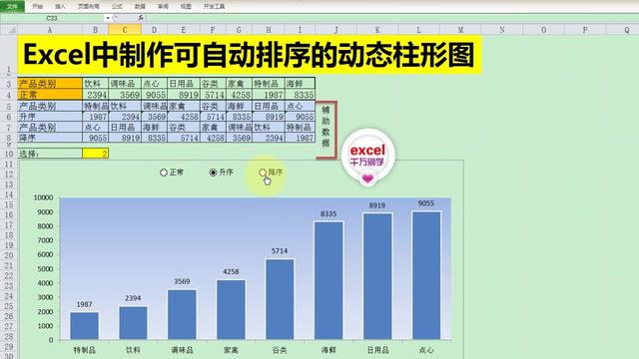Click cell 8335 in the 正常 row
Screen dimensions: 639x359
coord(300,95)
